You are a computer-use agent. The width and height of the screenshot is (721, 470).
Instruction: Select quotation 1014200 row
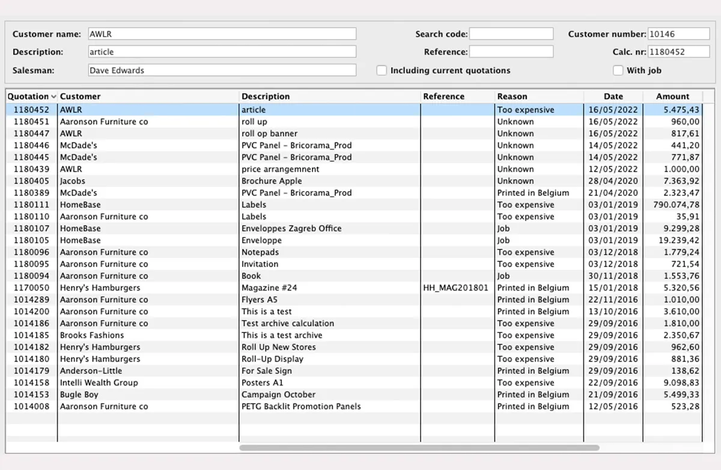(x=354, y=311)
